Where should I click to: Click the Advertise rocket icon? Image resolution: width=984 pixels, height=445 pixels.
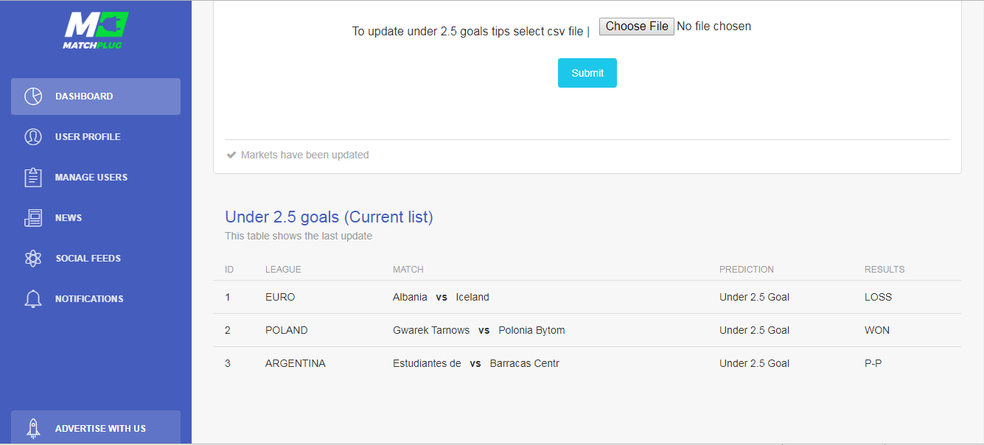coord(33,428)
